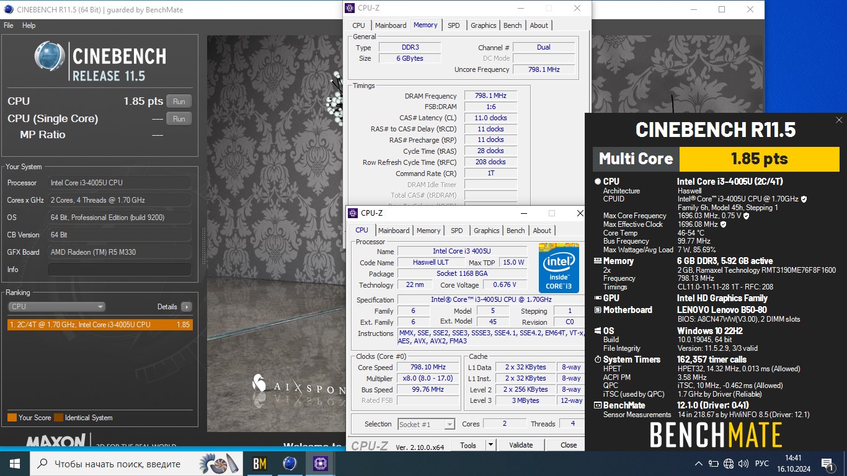
Task: Switch to Memory tab in lower CPU-Z window
Action: (x=428, y=231)
